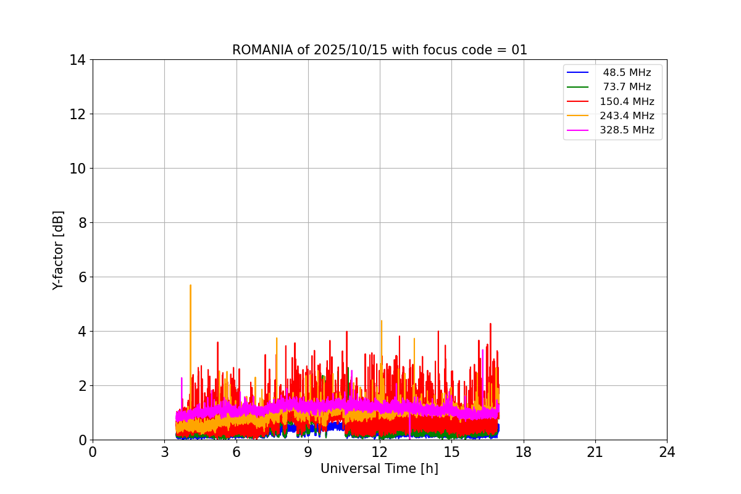Click x-axis tick label 15

pyautogui.click(x=451, y=453)
